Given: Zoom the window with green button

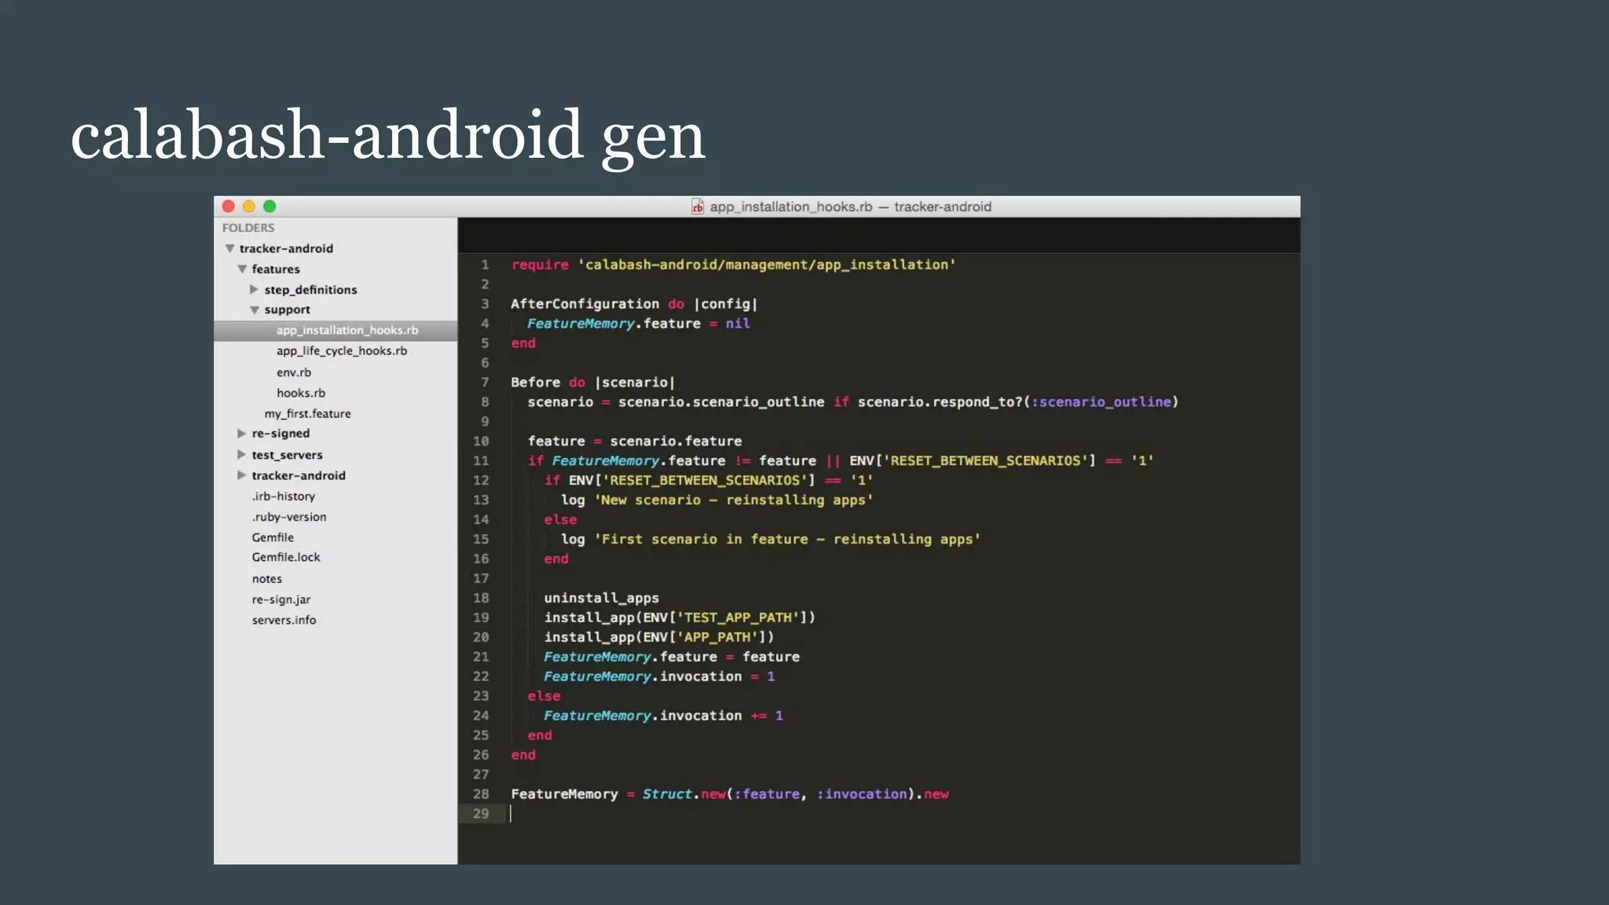Looking at the screenshot, I should [x=269, y=206].
